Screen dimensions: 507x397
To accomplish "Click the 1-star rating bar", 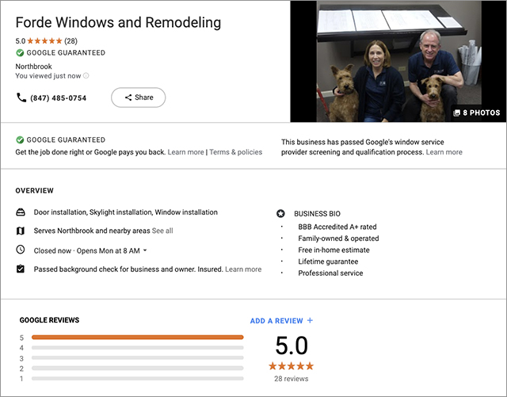I will point(137,378).
